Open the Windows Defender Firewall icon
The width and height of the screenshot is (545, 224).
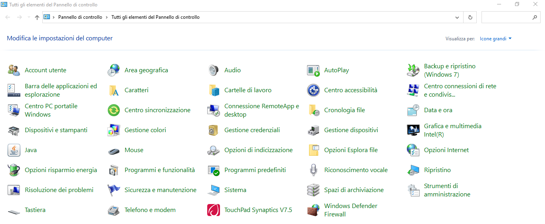point(313,210)
